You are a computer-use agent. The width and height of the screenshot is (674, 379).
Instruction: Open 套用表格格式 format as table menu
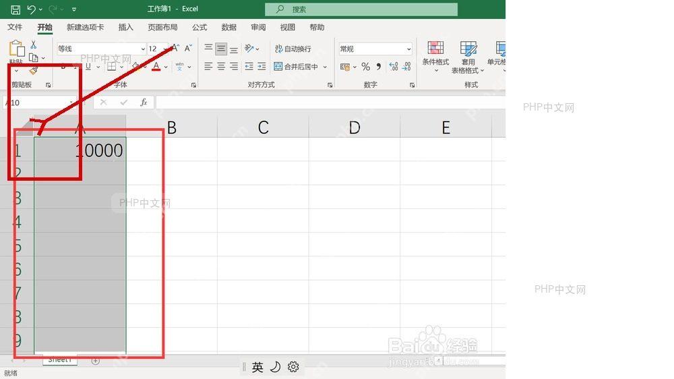pos(468,57)
